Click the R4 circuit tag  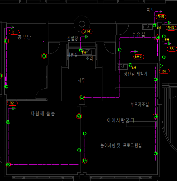coord(164,71)
